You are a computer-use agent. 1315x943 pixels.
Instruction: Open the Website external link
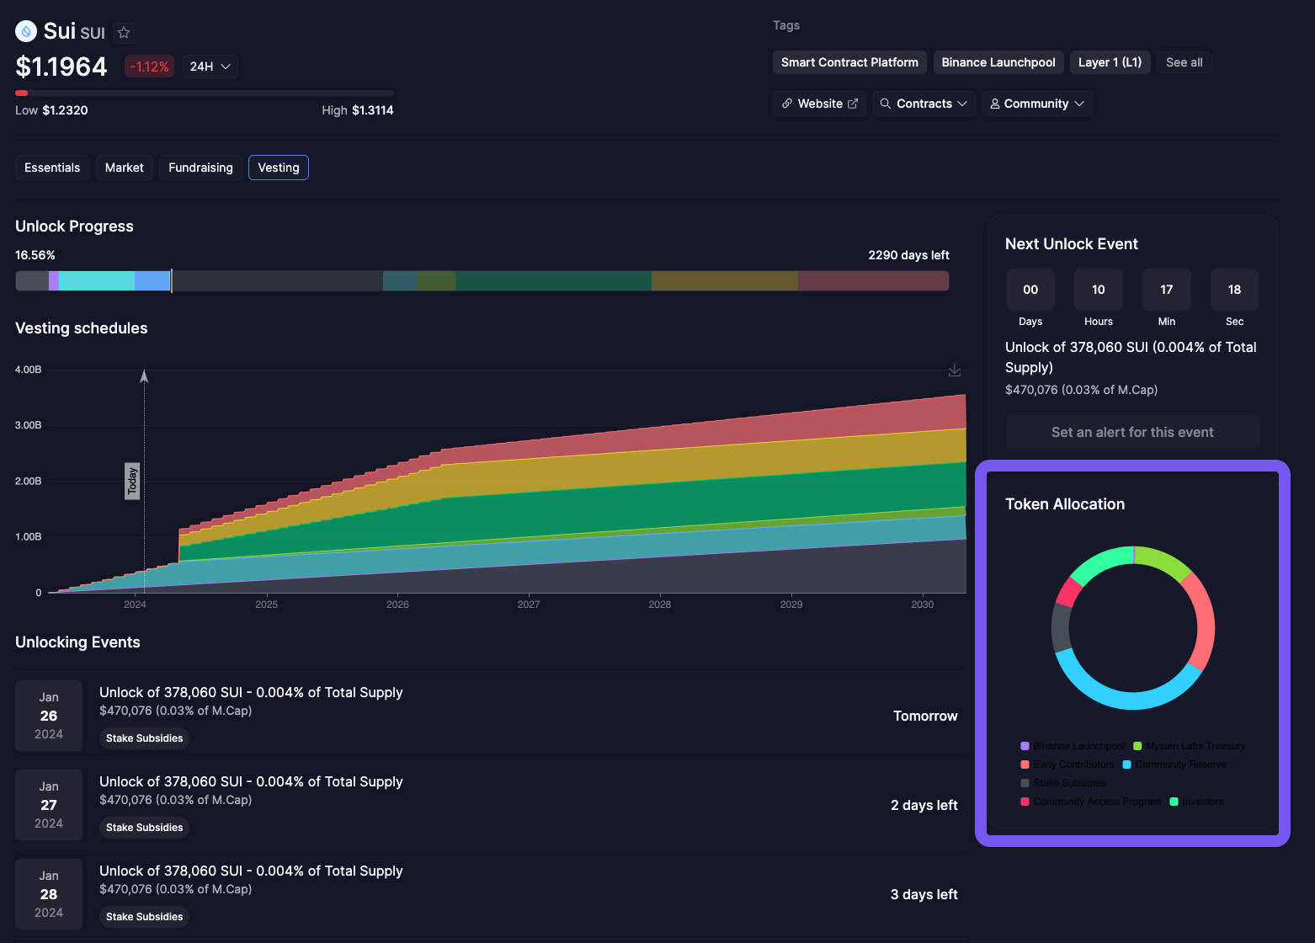click(819, 104)
